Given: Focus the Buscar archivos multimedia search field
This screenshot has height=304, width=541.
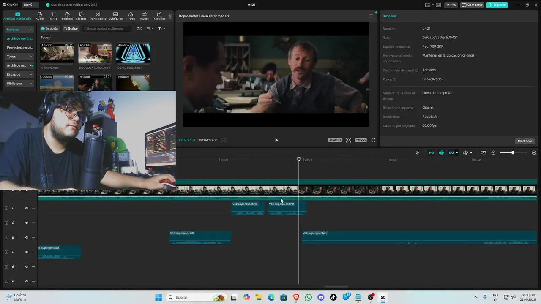Looking at the screenshot, I should click(x=106, y=29).
